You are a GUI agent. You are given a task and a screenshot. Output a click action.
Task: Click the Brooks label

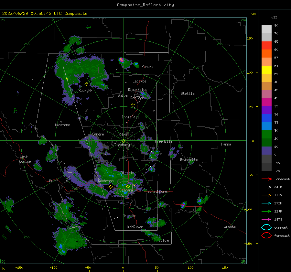pyautogui.click(x=230, y=226)
